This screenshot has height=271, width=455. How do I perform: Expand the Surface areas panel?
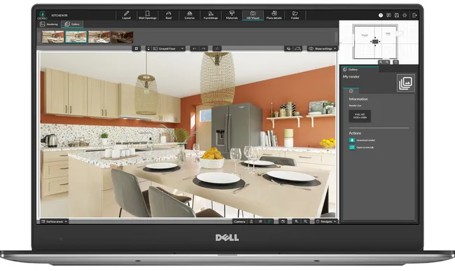55,221
